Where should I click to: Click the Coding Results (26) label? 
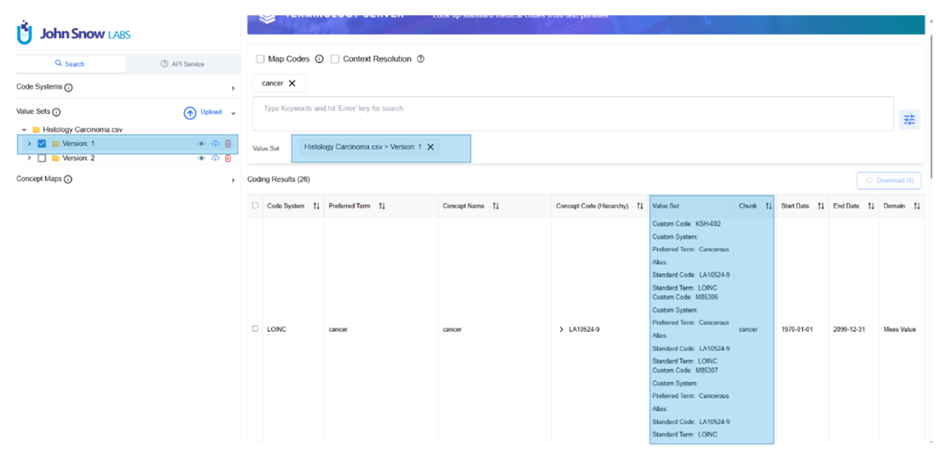pyautogui.click(x=278, y=180)
